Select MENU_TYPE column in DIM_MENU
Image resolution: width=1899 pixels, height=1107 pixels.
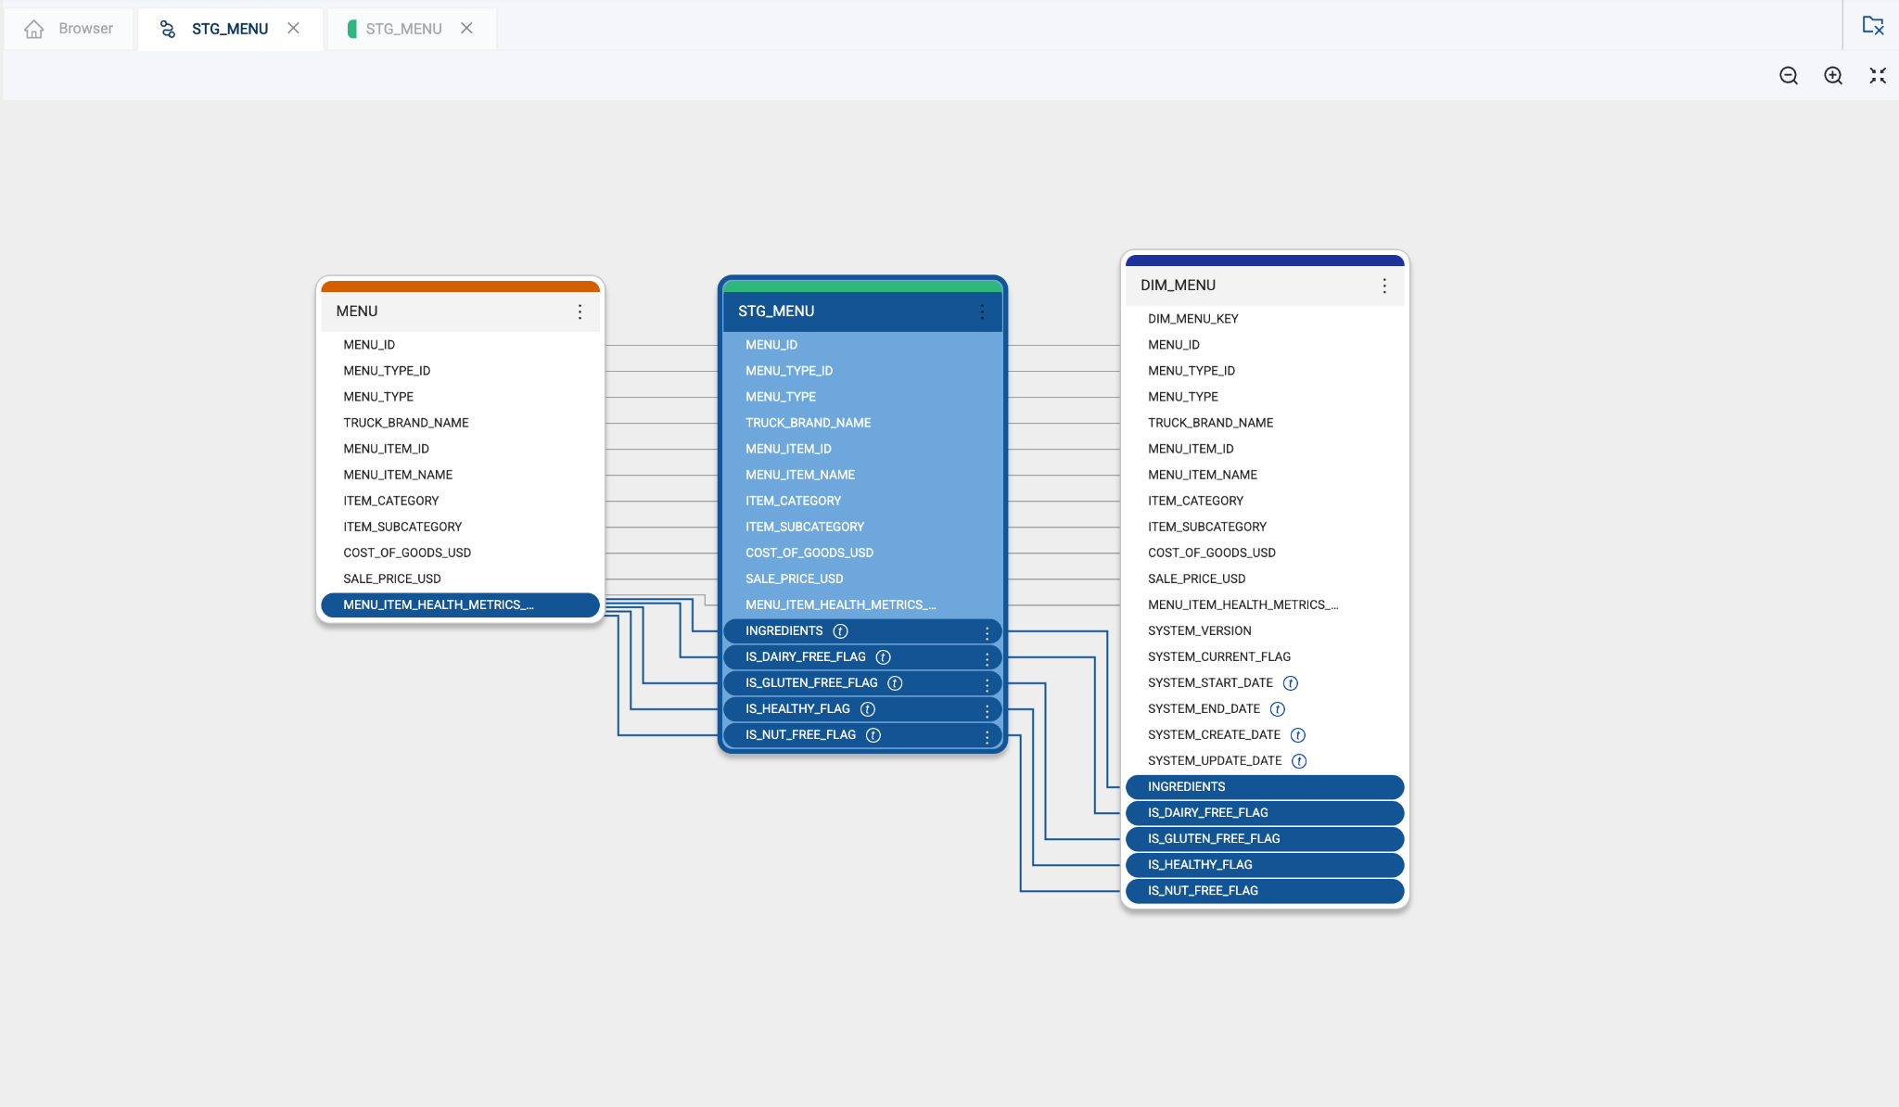pos(1265,397)
